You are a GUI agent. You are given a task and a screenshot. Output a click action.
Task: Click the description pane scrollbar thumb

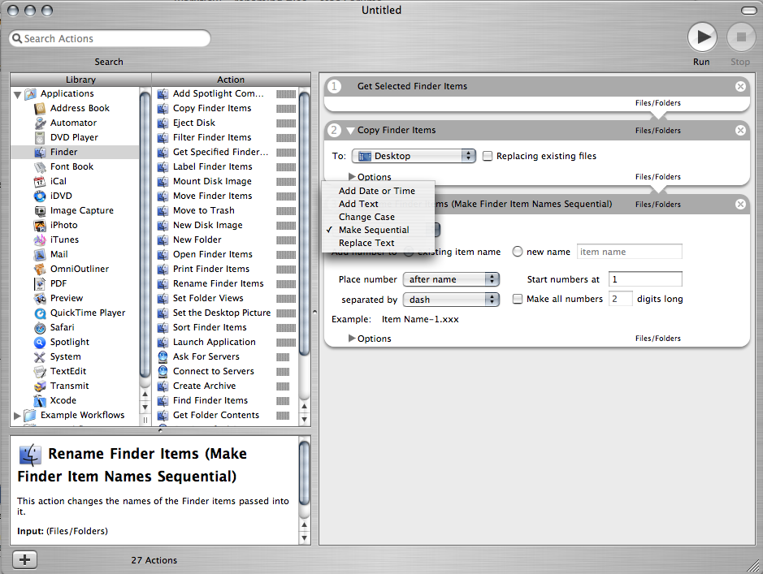305,473
